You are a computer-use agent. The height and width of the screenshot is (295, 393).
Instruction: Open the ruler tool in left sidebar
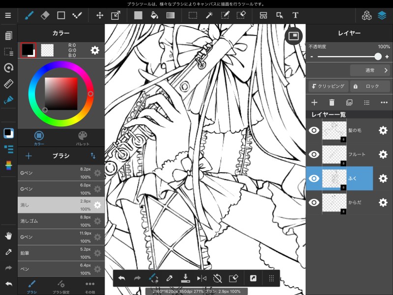pyautogui.click(x=8, y=84)
